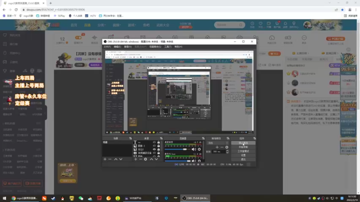Open the WeChat icon in the taskbar

[x=81, y=198]
